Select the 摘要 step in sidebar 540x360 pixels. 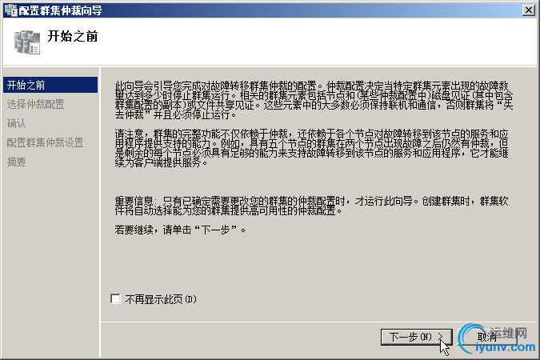point(16,162)
